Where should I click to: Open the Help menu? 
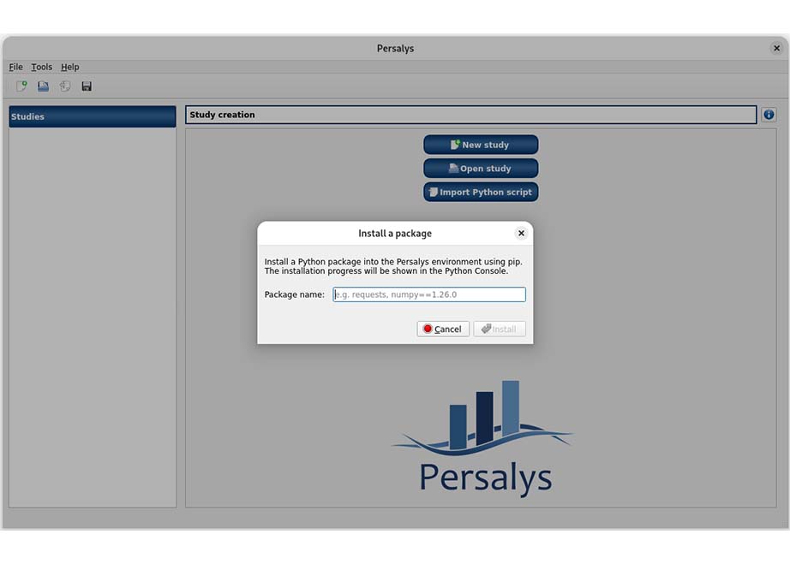[69, 67]
